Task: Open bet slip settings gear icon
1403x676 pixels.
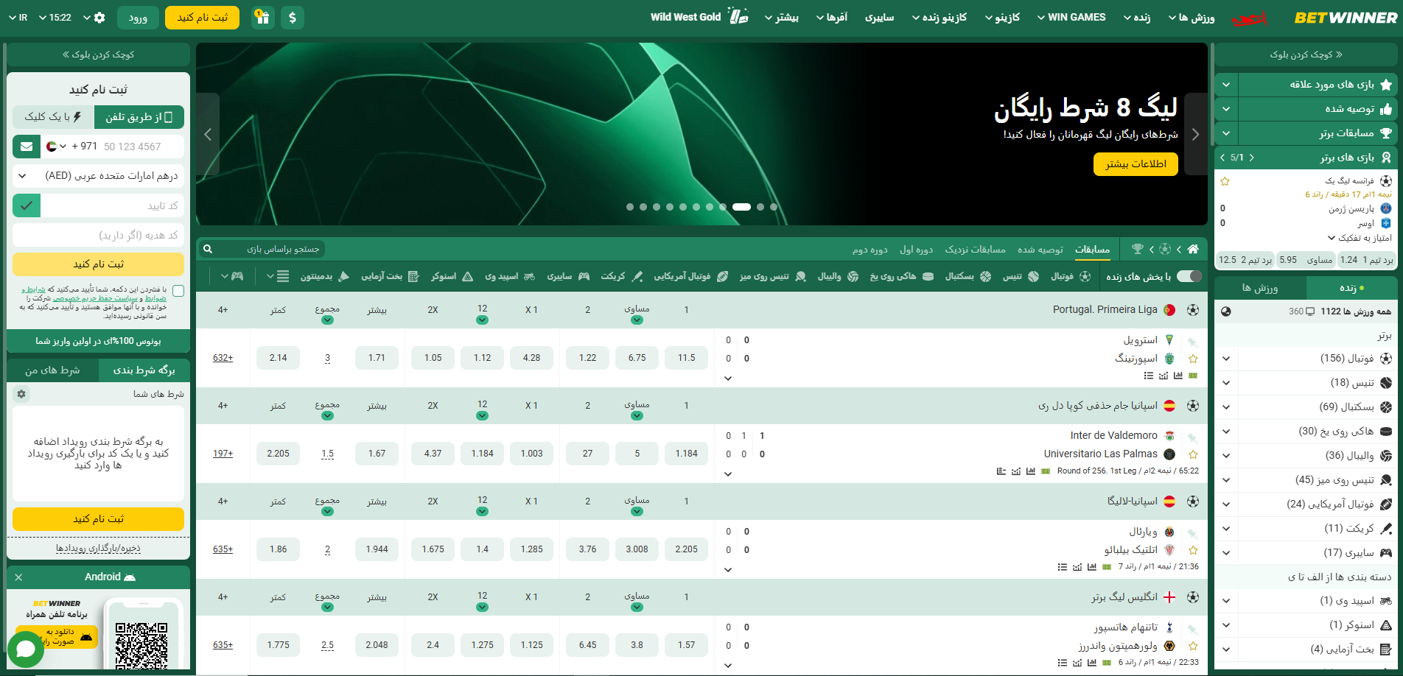Action: (21, 394)
